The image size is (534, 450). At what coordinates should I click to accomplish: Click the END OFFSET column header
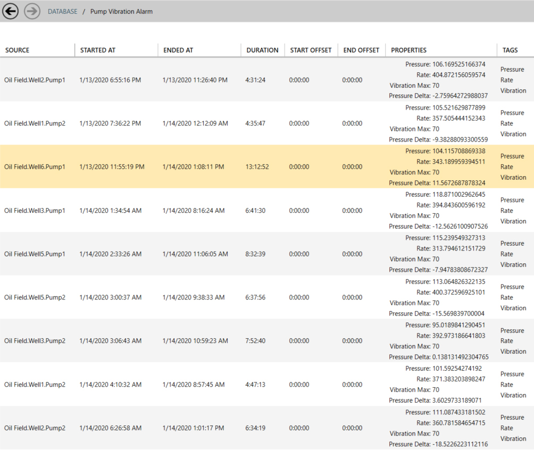pos(361,50)
